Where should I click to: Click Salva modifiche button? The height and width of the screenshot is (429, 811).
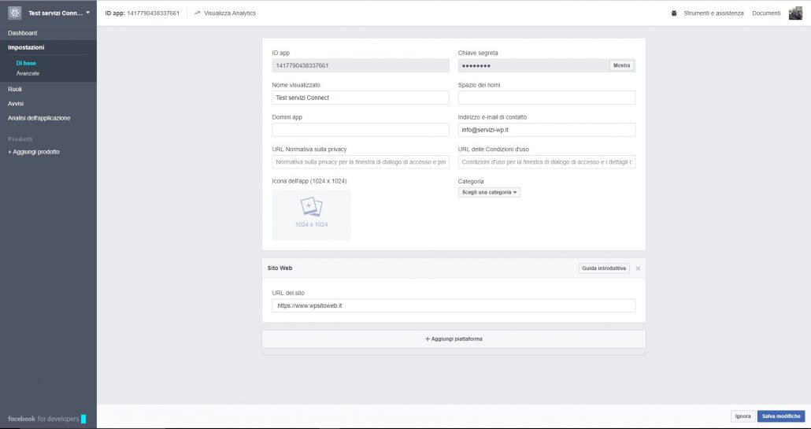(781, 416)
